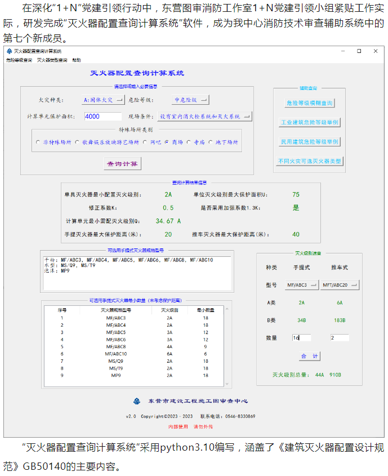Select the MS/T9 table row
The height and width of the screenshot is (476, 388).
click(134, 368)
